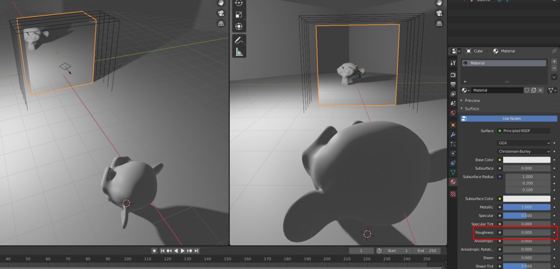Screen dimensions: 560x269
Task: Toggle camera view in left viewport
Action: [221, 13]
